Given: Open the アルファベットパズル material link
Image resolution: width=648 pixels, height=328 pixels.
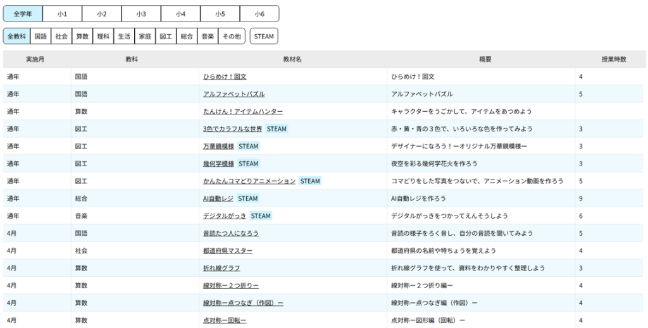Looking at the screenshot, I should tap(234, 94).
